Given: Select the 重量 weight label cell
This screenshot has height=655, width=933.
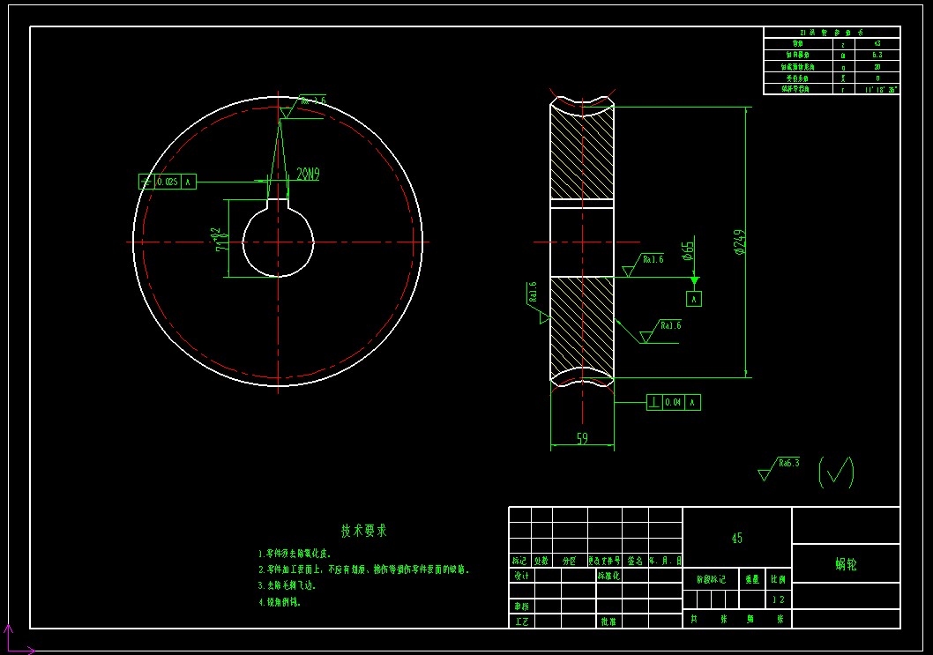Looking at the screenshot, I should 752,579.
